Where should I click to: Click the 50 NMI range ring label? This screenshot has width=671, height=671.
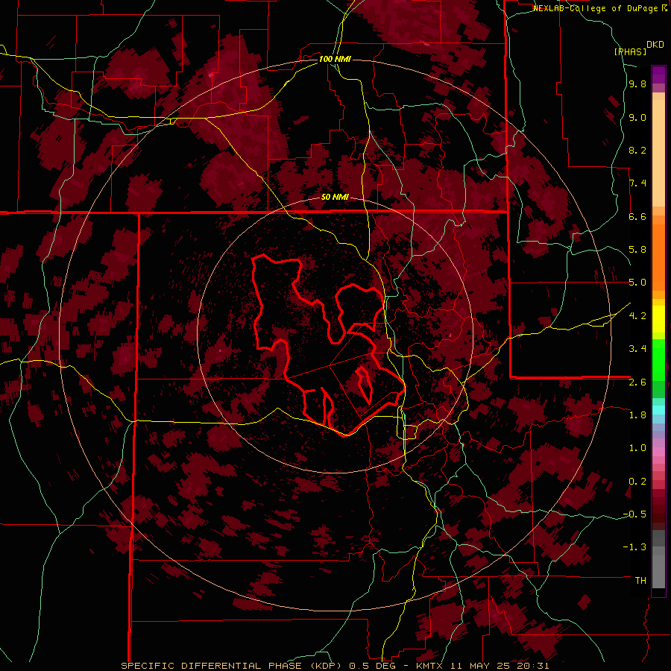click(x=335, y=197)
